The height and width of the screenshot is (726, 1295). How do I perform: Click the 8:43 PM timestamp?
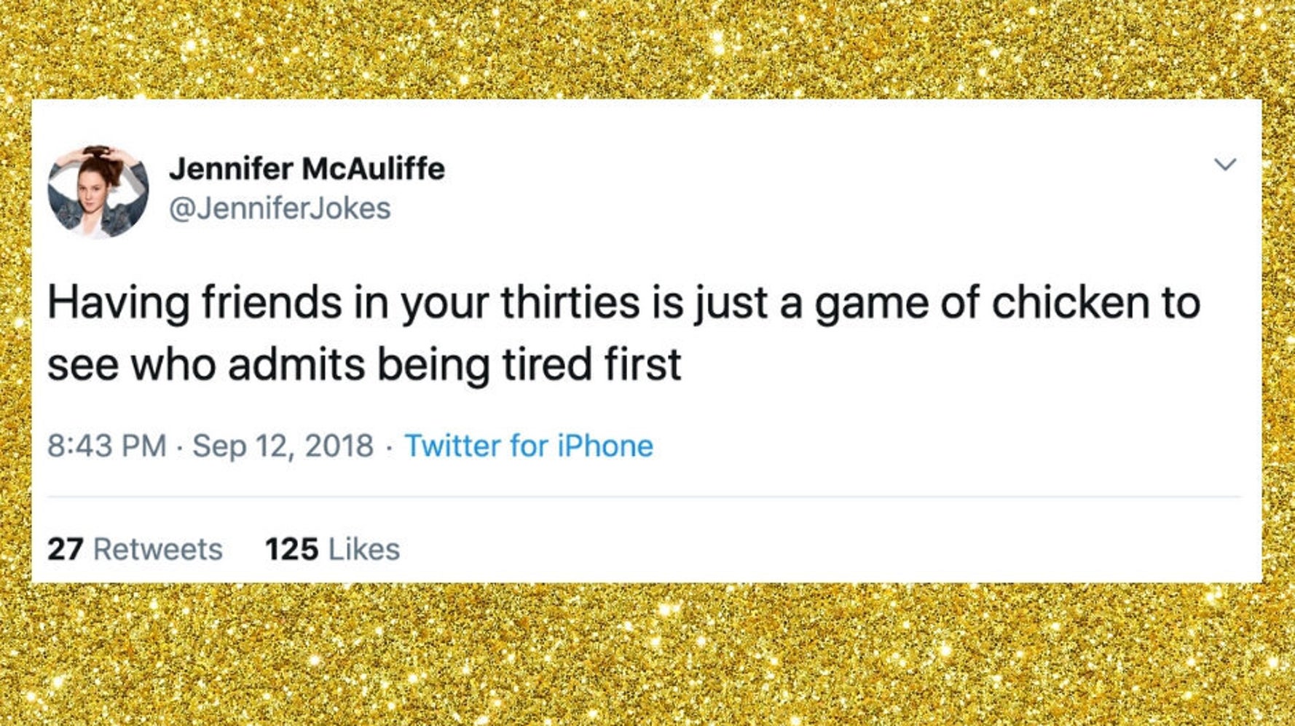click(x=107, y=446)
